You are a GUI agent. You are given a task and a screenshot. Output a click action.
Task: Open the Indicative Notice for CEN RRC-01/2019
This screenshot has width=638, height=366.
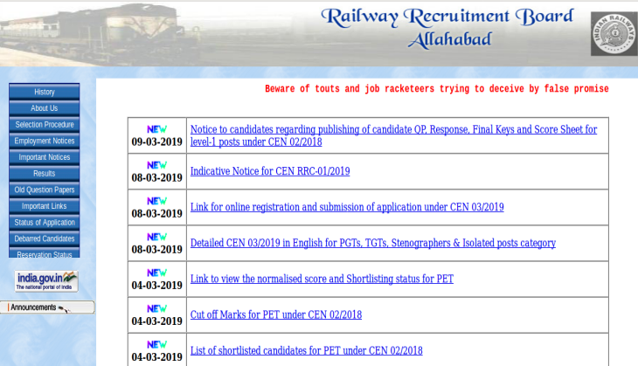click(270, 171)
